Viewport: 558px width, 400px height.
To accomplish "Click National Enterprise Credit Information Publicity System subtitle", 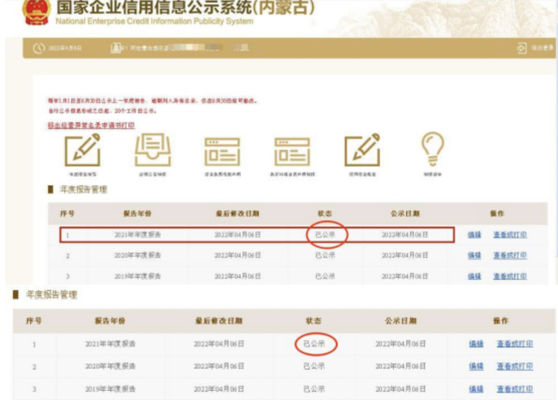I will click(x=154, y=21).
